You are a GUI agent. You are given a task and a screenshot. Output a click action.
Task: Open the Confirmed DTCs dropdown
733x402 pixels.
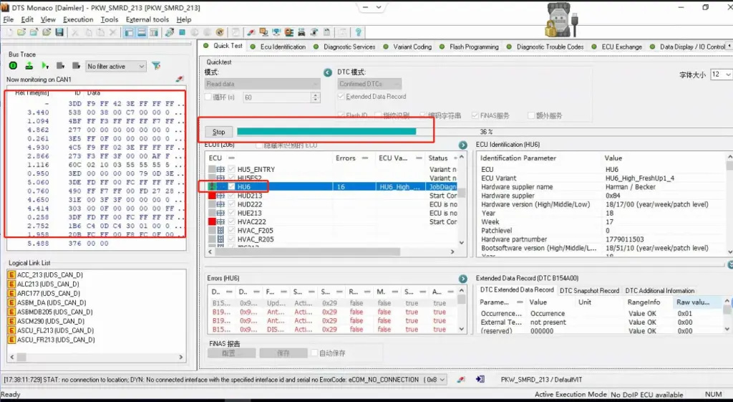click(x=369, y=84)
